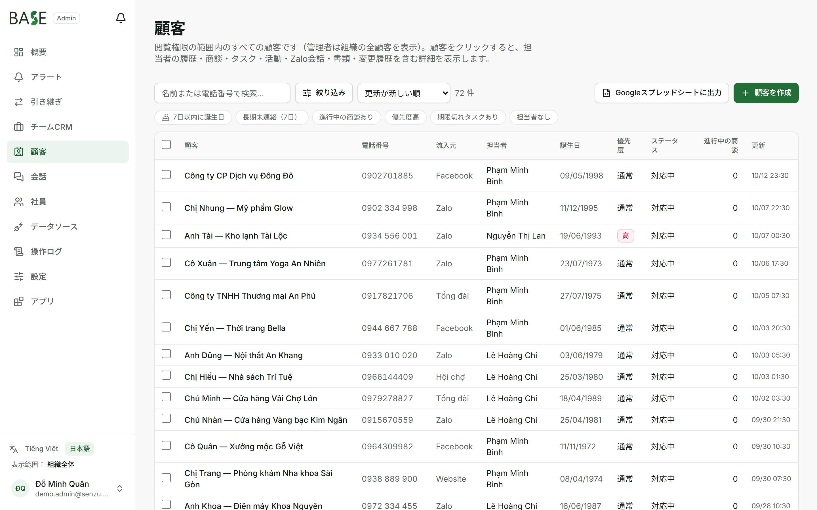Check the row Công ty CP Dịch vụ Đông Đô

point(166,175)
